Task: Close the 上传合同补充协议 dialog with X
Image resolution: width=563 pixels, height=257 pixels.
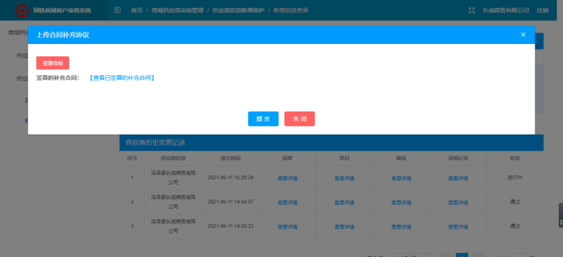Action: [523, 34]
